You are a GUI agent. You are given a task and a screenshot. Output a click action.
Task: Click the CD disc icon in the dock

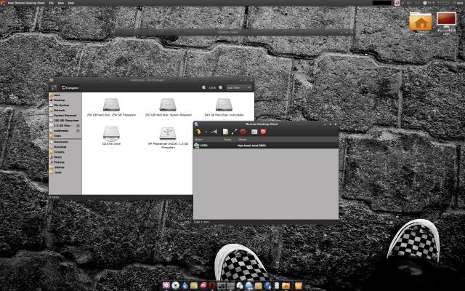point(176,286)
